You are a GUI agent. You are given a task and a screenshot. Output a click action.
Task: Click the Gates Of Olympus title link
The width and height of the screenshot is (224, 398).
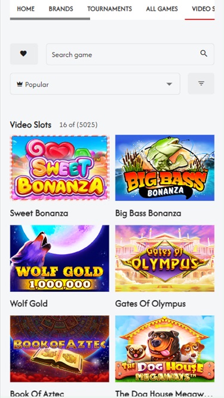point(151,304)
